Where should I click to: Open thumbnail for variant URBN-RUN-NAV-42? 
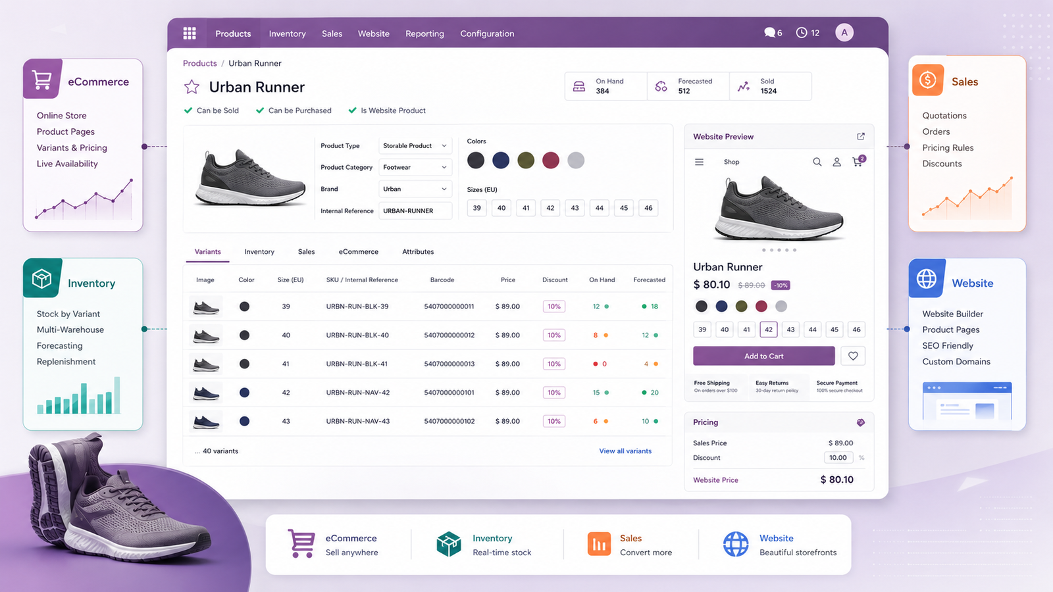(206, 393)
